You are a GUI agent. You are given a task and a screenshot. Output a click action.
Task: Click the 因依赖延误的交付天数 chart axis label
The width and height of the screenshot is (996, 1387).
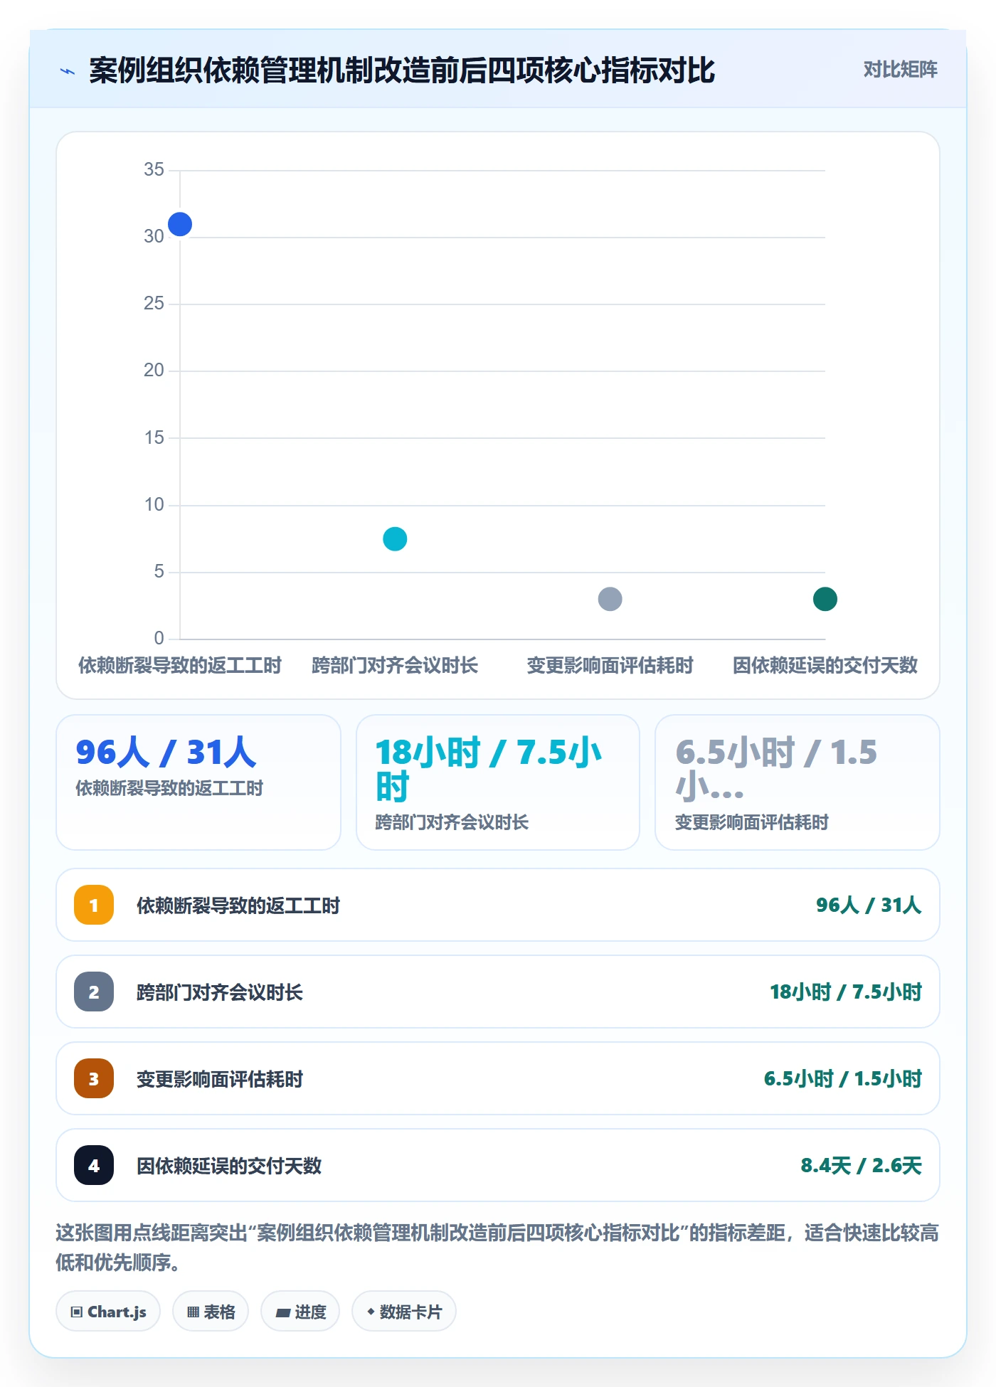pyautogui.click(x=825, y=665)
